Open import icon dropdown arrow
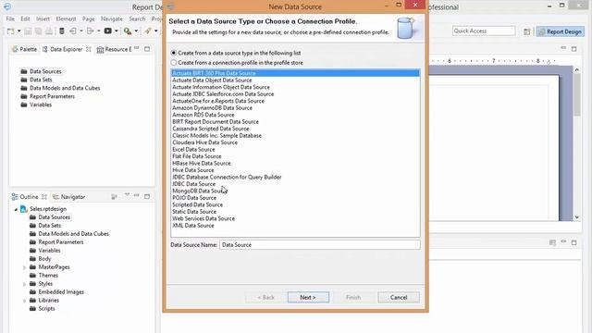 pos(80,31)
